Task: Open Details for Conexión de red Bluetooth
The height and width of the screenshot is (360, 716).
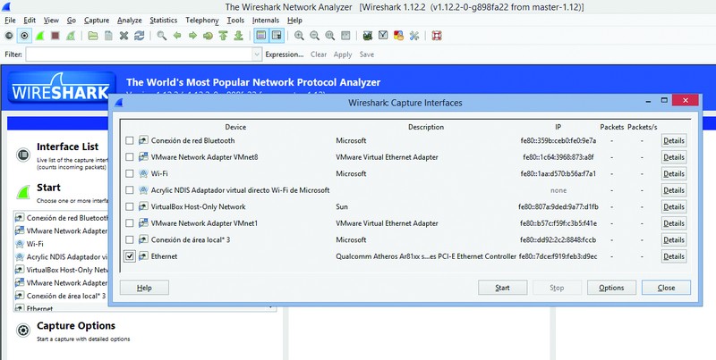Action: pyautogui.click(x=674, y=140)
